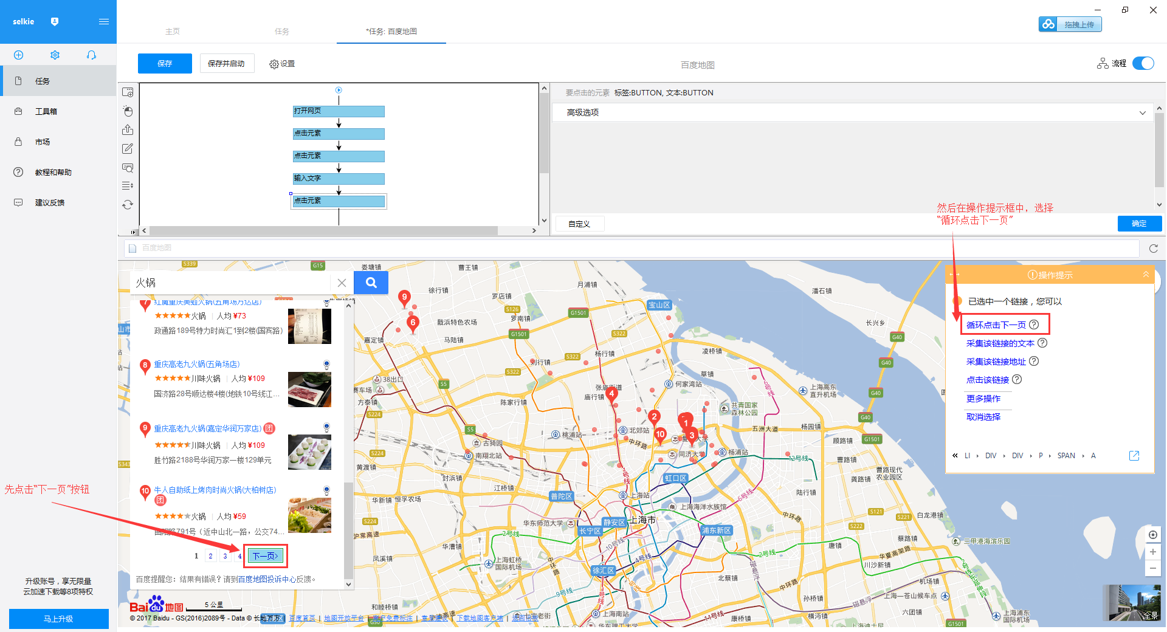Click the 下一页 next page button
Image resolution: width=1167 pixels, height=632 pixels.
(x=266, y=555)
